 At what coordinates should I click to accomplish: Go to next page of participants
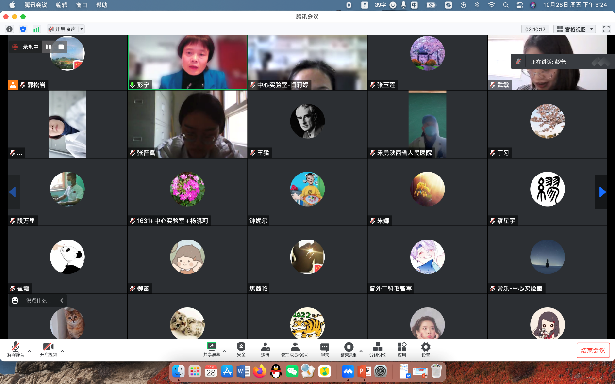[x=602, y=192]
